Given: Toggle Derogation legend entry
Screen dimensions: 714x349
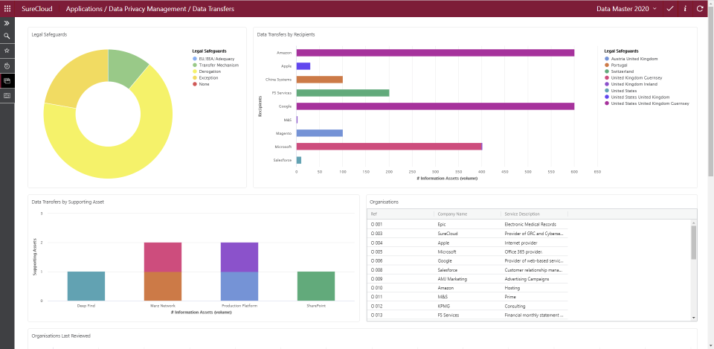Looking at the screenshot, I should 208,71.
